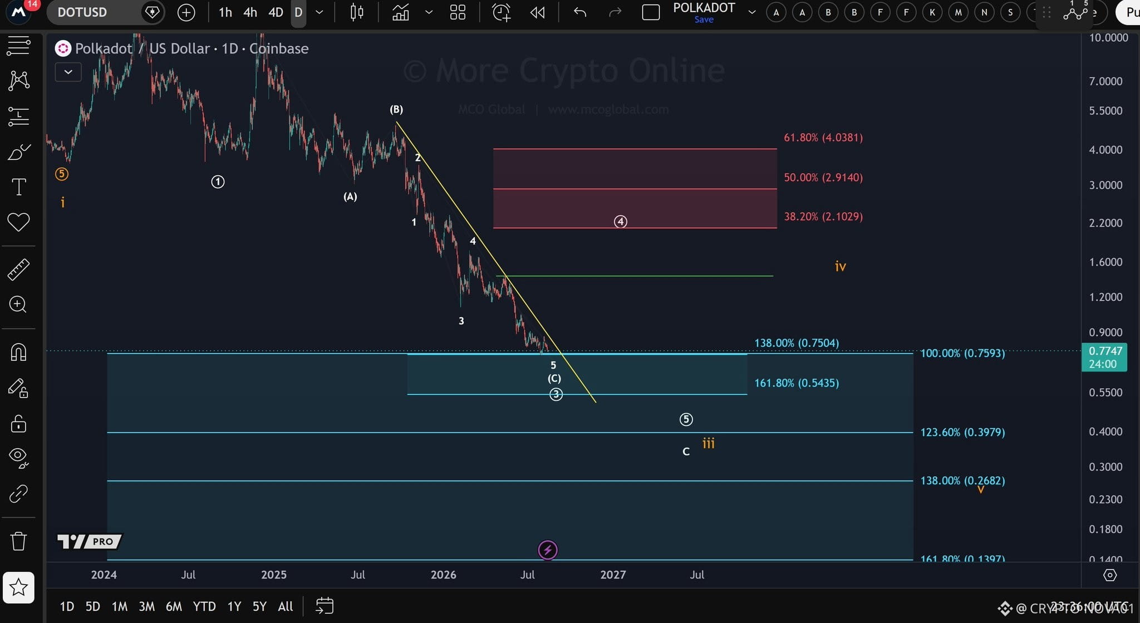This screenshot has height=623, width=1140.
Task: Set date range to 6M
Action: point(174,606)
